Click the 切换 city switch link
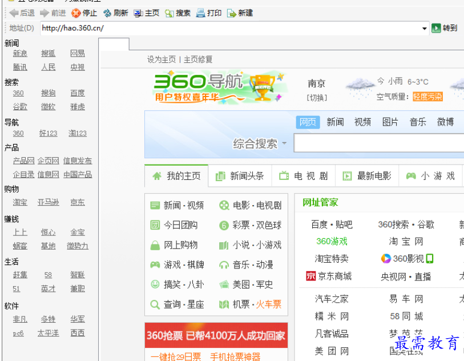464x361 pixels. (317, 98)
